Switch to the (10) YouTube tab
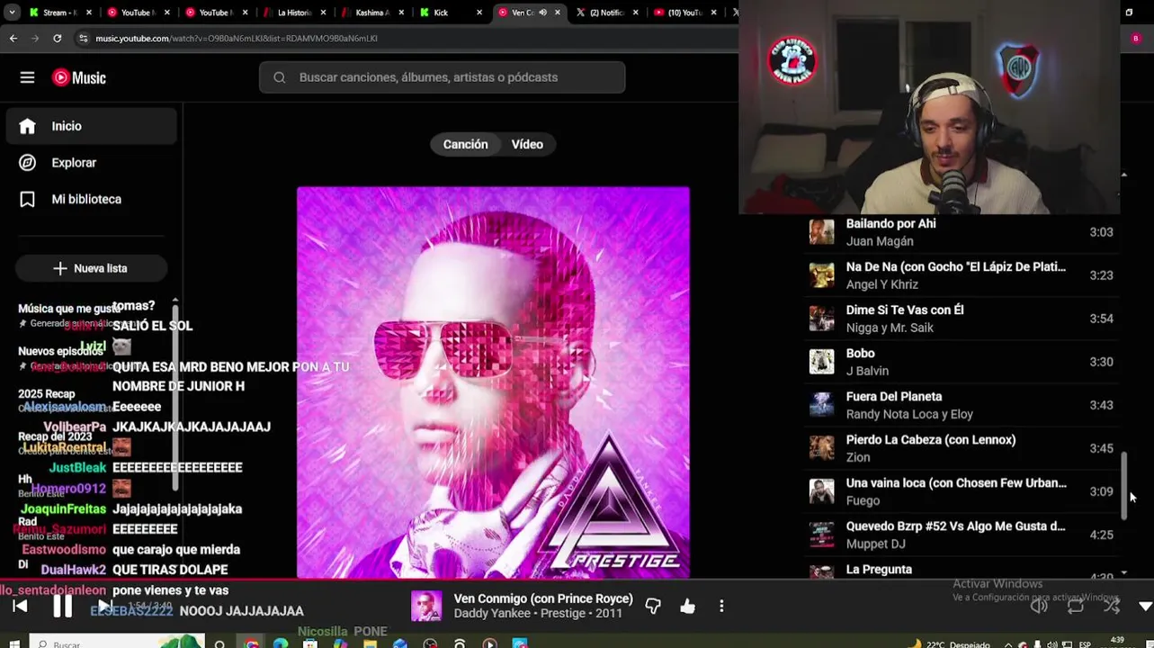Screen dimensions: 1154x648 coord(686,13)
